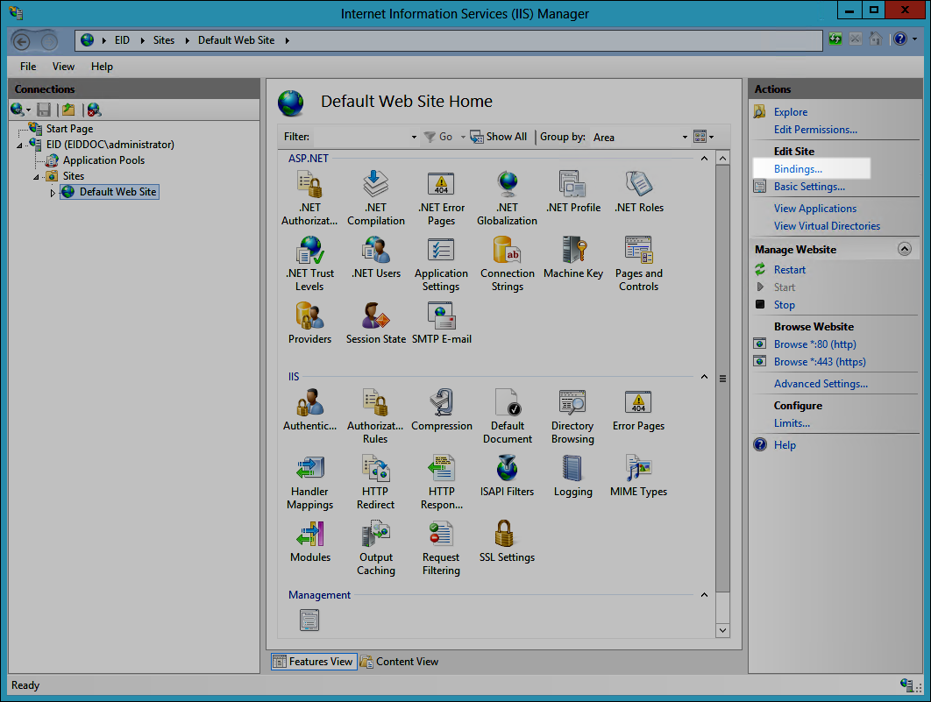Open the Default Document feature
The image size is (931, 702).
click(x=507, y=415)
